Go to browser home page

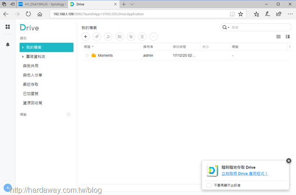point(40,14)
